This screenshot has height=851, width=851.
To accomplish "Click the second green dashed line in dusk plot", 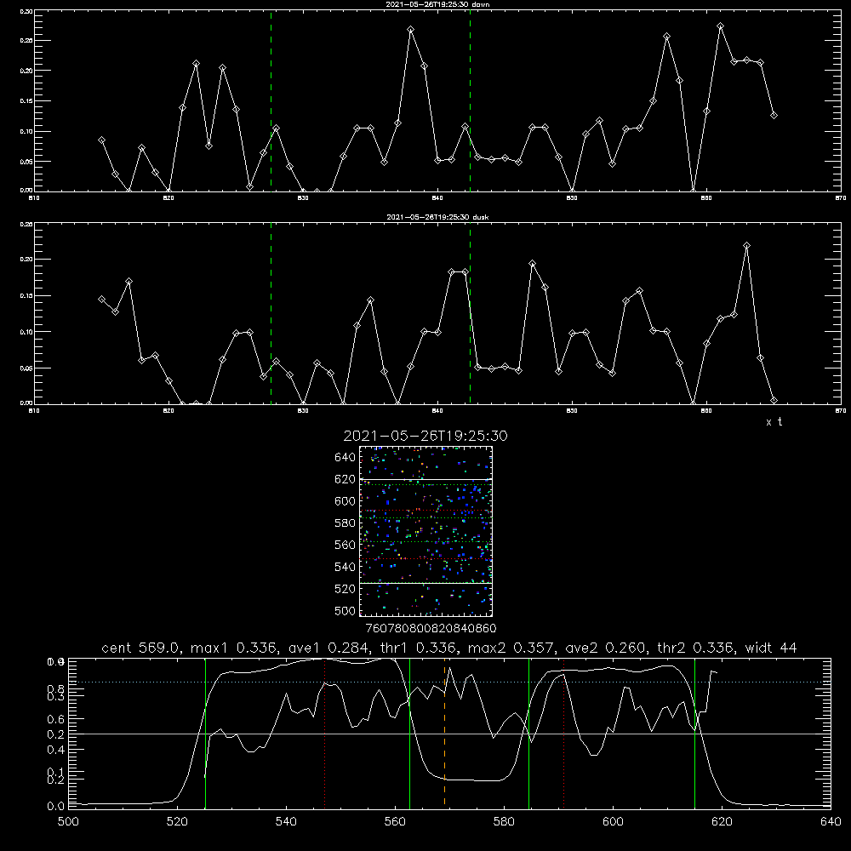I will [x=470, y=313].
